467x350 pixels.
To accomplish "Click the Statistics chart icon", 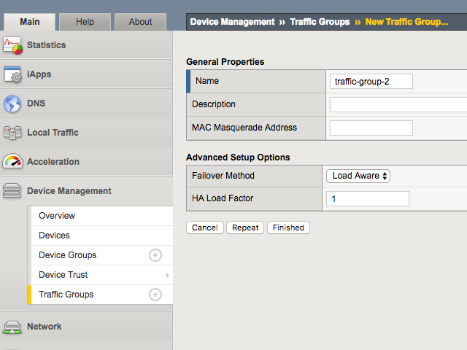I will point(12,45).
